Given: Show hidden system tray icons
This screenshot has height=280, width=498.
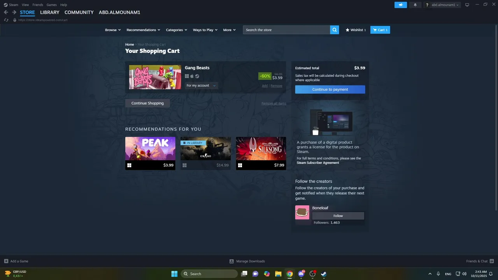Looking at the screenshot, I should (x=430, y=274).
